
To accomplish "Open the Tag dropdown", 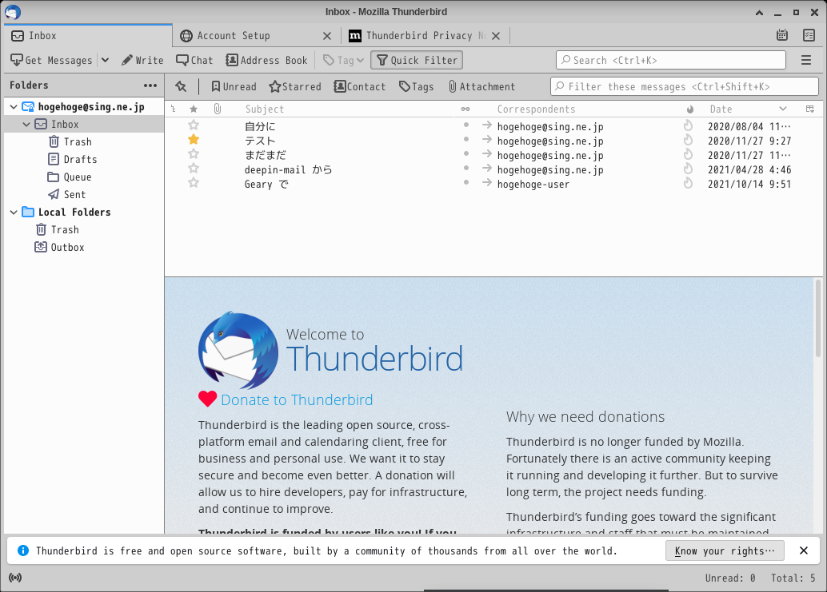I will point(343,60).
